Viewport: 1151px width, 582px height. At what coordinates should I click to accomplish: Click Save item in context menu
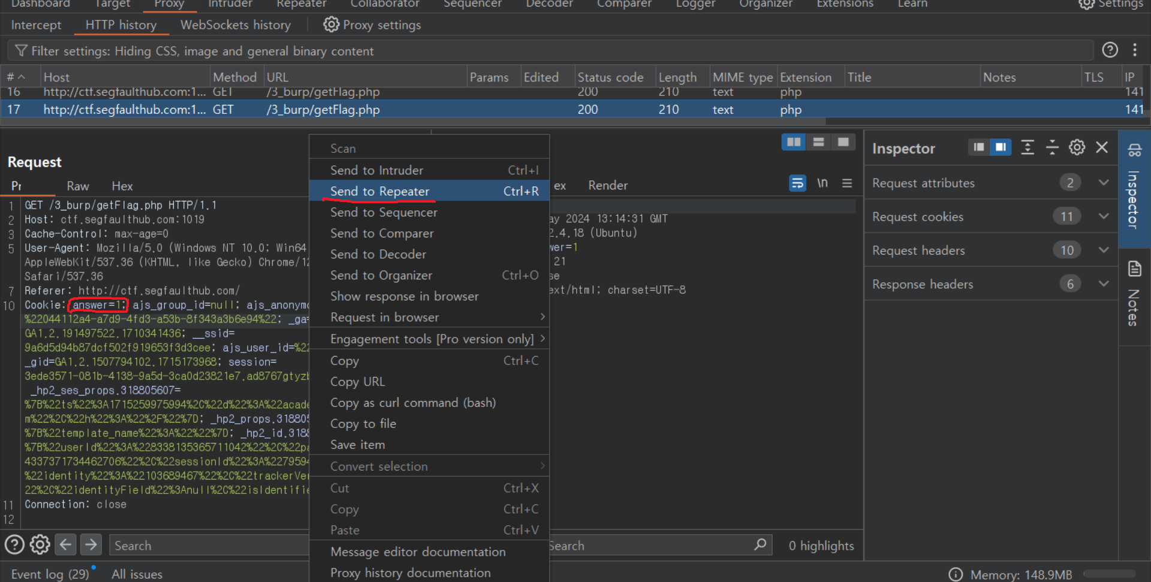tap(429, 444)
